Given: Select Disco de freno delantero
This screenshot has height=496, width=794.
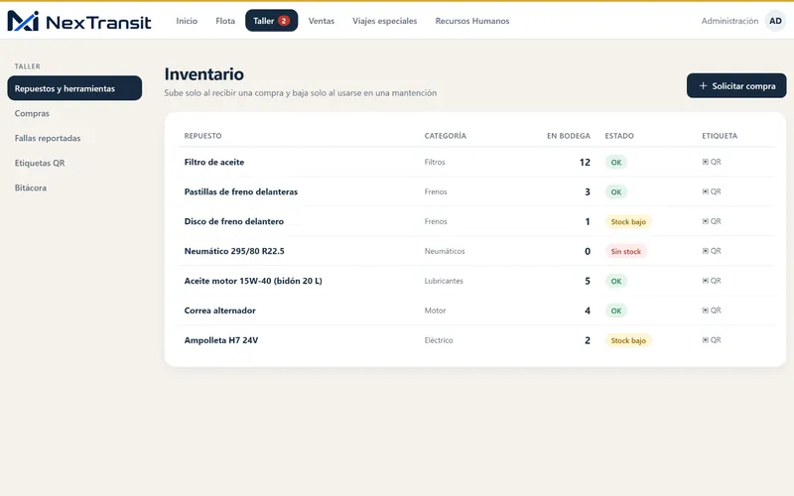Looking at the screenshot, I should click(x=234, y=221).
